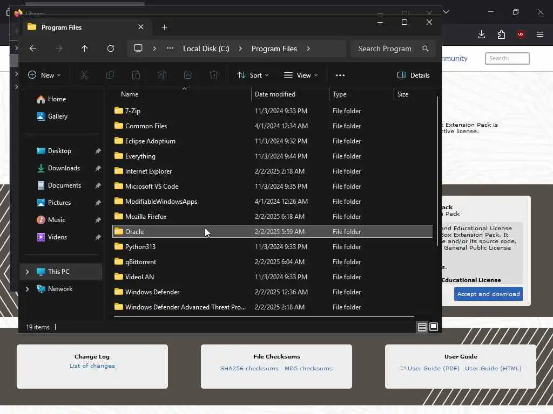Open the browser hamburger menu

tap(540, 34)
